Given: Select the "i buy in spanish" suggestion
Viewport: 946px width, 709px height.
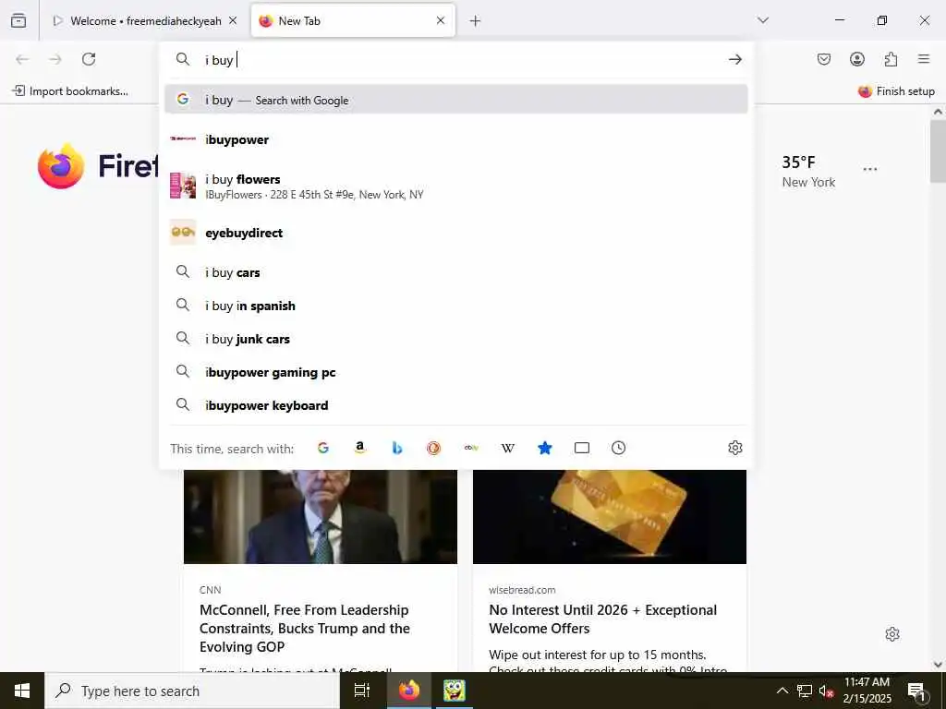Looking at the screenshot, I should coord(456,306).
